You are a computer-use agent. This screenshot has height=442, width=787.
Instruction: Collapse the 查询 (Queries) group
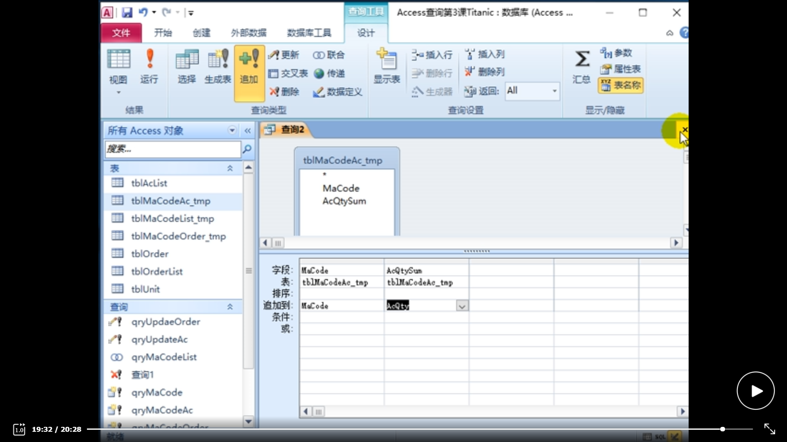(230, 307)
